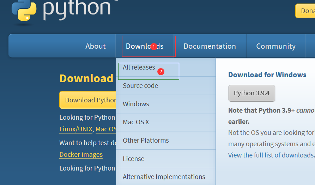Click the python wordmark text

pyautogui.click(x=77, y=9)
